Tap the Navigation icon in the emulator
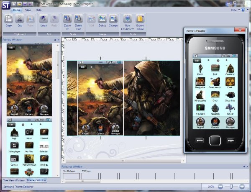Viewport: 251px width, 192px height. pyautogui.click(x=200, y=82)
